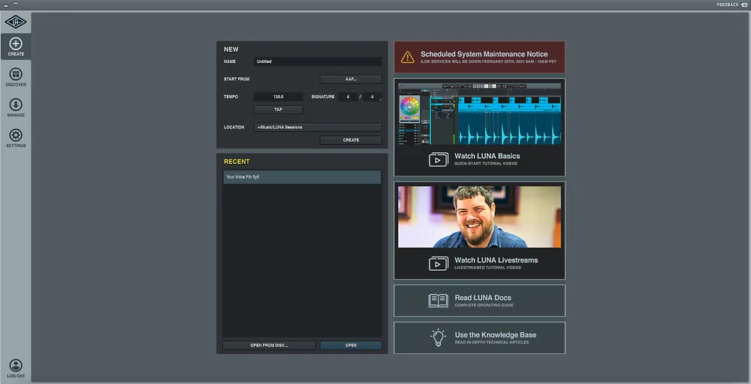Click Read LUNA Docs link text
Screen dimensions: 751x384
(x=483, y=298)
